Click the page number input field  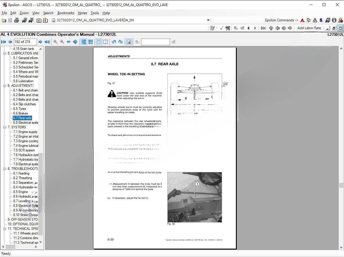[25, 42]
